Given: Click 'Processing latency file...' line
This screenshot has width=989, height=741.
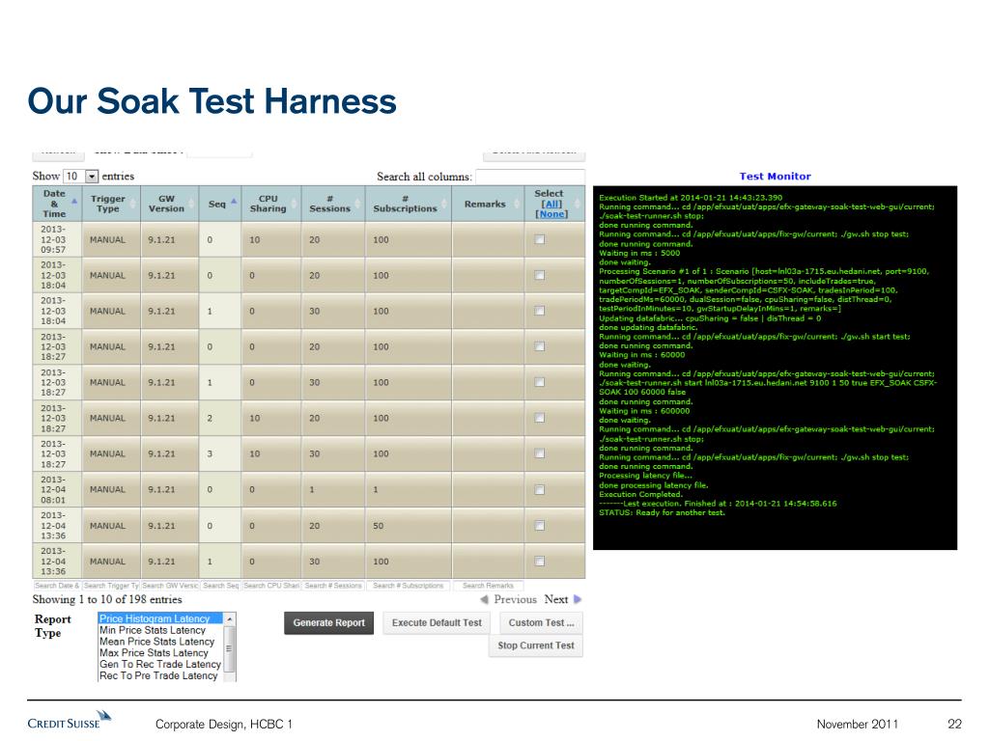Looking at the screenshot, I should click(x=645, y=476).
